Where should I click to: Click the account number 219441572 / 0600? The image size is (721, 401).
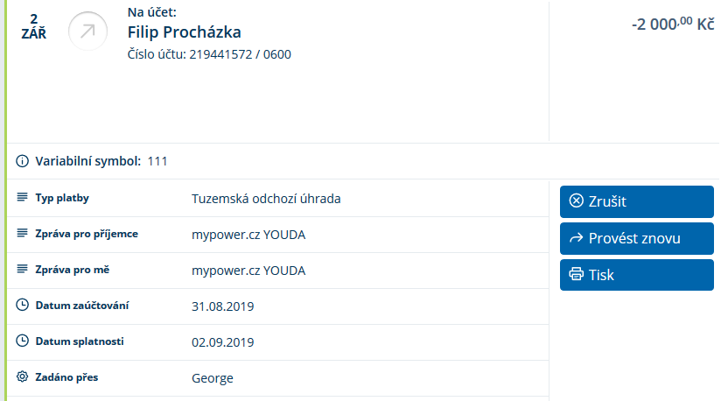240,54
